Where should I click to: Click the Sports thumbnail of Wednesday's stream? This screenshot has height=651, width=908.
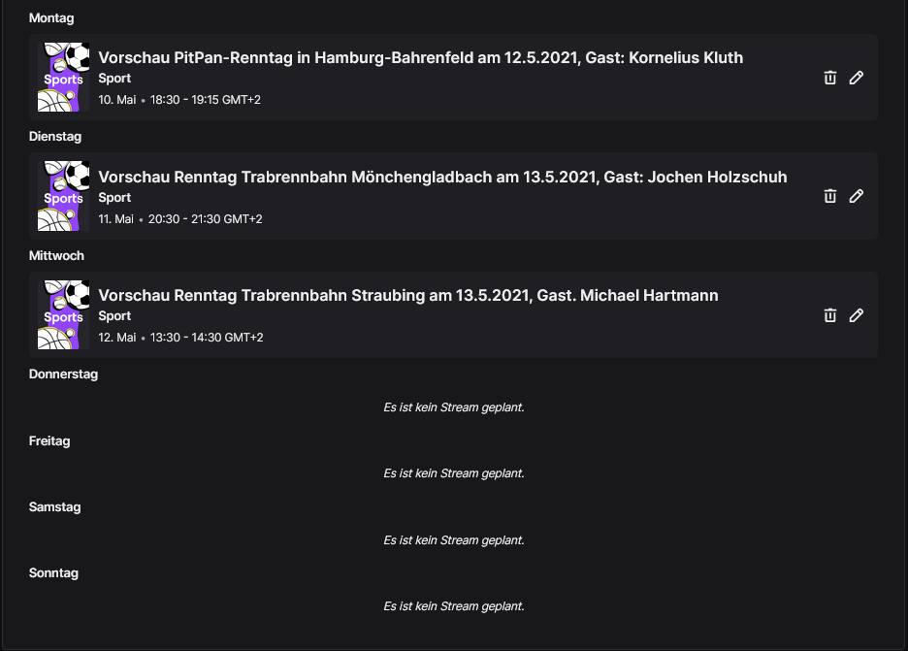(64, 314)
